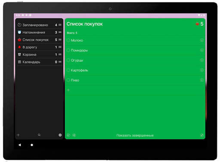Switch to the Запланировано list
Image resolution: width=220 pixels, height=162 pixels.
[40, 25]
